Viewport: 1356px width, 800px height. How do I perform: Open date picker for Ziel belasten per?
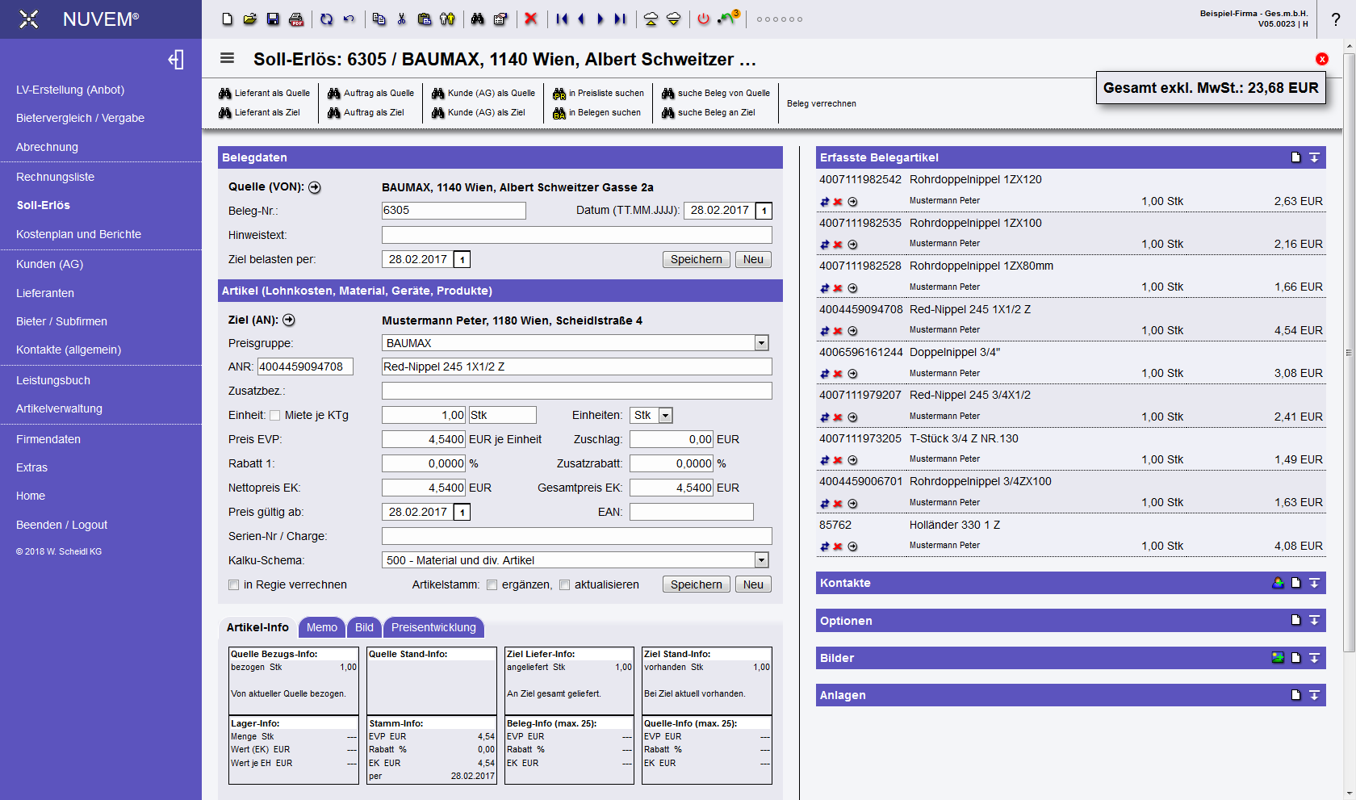point(462,260)
